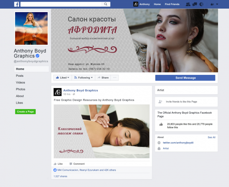This screenshot has width=229, height=187.
Task: Expand the account menu dropdown arrow
Action: (x=217, y=4)
